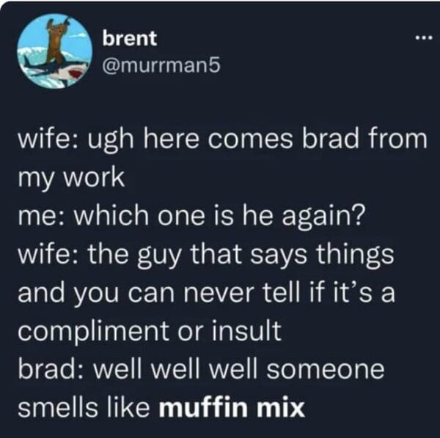The height and width of the screenshot is (438, 440).
Task: Click the @murrman5 handle
Action: [161, 66]
